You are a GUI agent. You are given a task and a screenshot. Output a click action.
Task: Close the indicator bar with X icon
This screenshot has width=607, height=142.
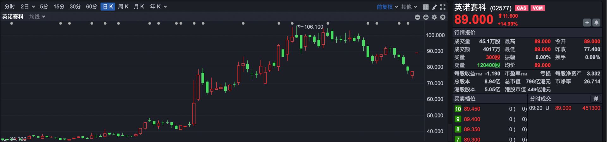point(443,17)
